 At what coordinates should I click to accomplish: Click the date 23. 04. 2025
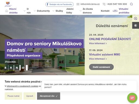click(96, 35)
